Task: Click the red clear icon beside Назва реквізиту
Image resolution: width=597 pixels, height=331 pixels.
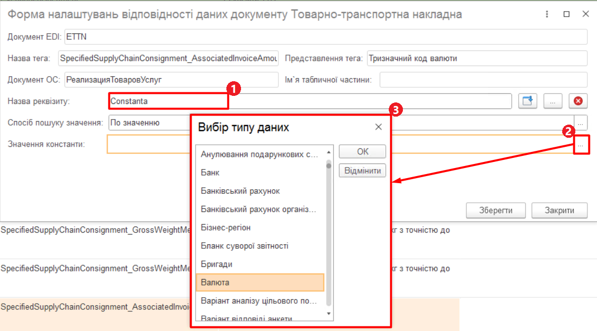Action: click(x=578, y=101)
